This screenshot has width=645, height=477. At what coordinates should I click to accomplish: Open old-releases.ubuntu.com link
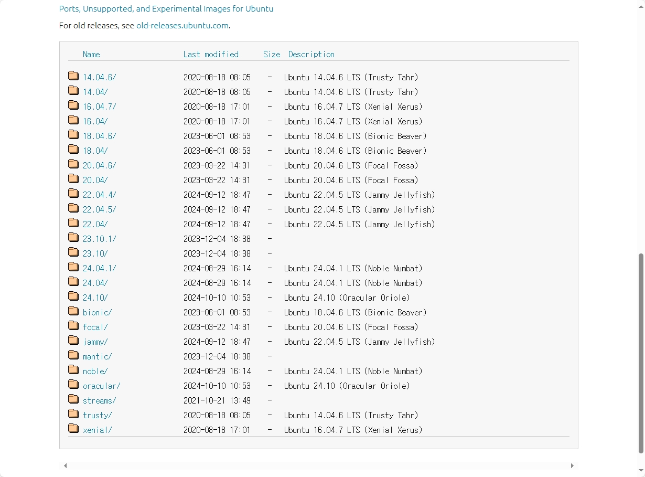click(182, 25)
